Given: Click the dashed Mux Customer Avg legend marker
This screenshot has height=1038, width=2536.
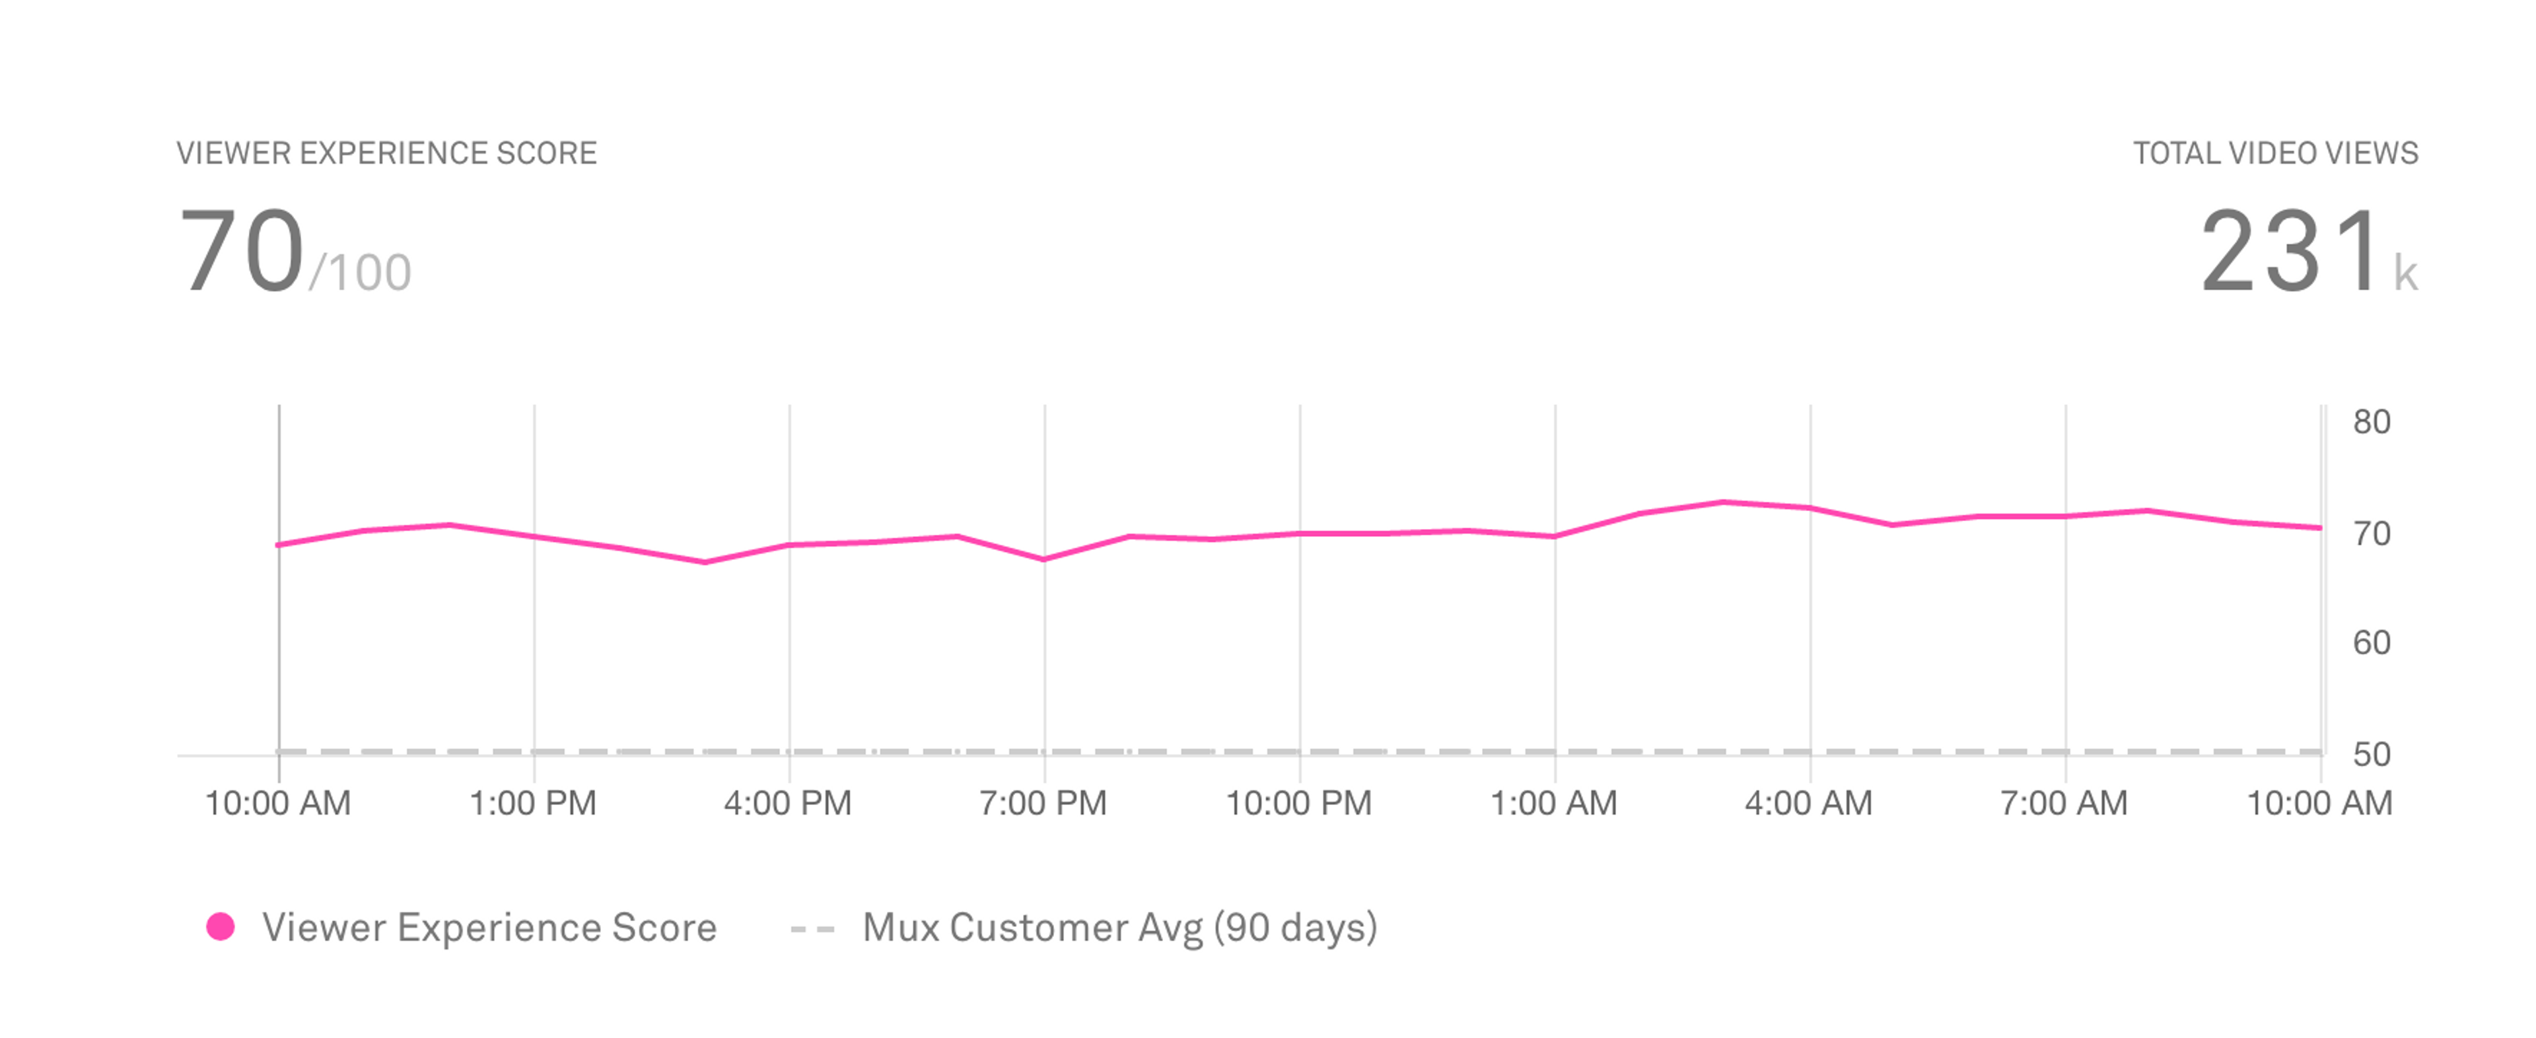Looking at the screenshot, I should [x=812, y=928].
